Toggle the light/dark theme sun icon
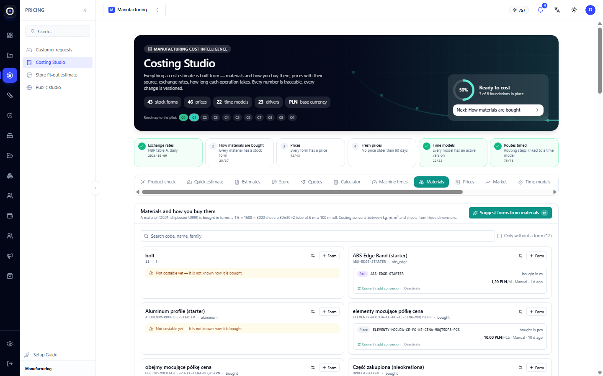Image resolution: width=603 pixels, height=376 pixels. pyautogui.click(x=574, y=10)
